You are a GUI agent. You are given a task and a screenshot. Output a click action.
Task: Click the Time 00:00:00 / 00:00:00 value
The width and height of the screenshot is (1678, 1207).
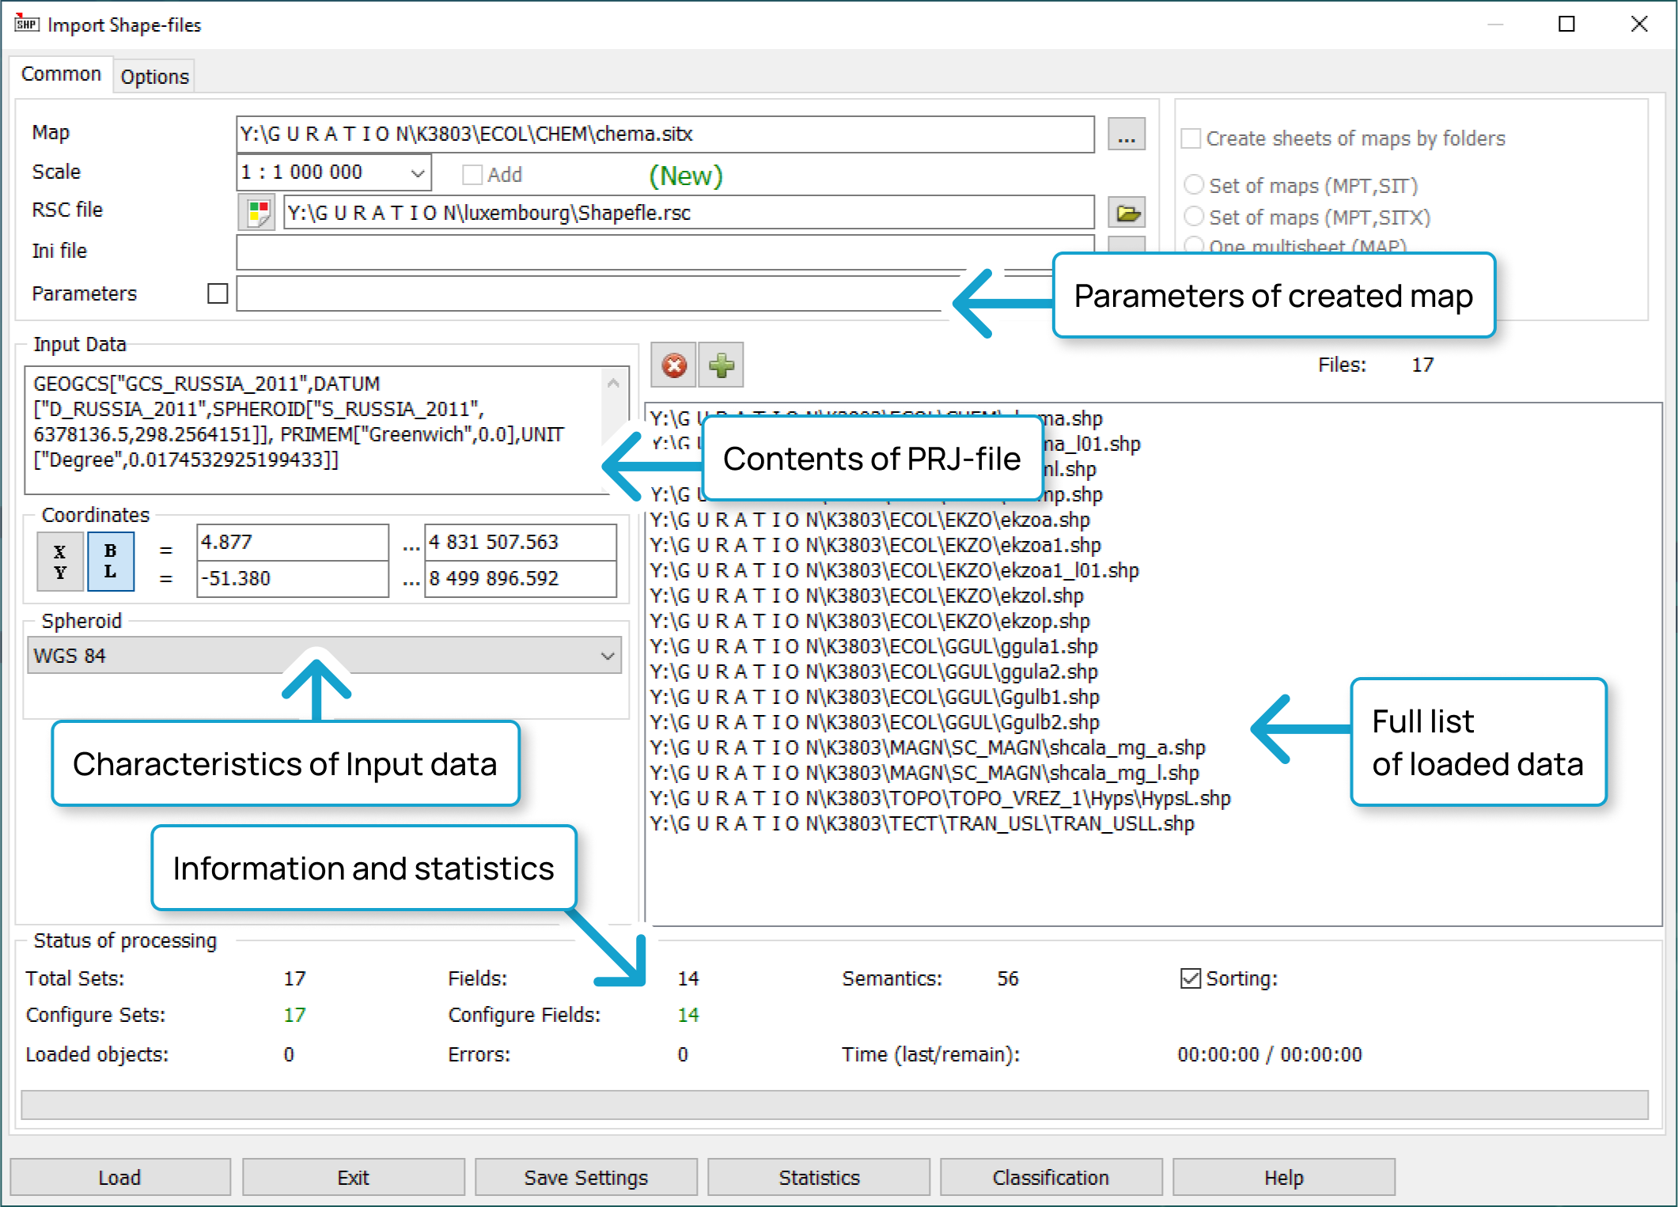tap(1269, 1054)
